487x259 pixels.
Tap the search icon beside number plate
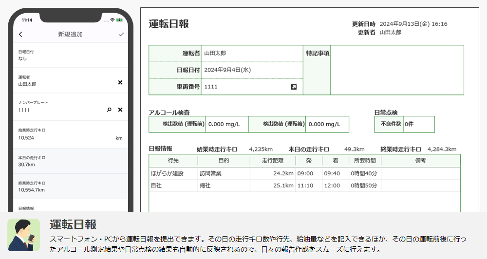click(x=109, y=110)
